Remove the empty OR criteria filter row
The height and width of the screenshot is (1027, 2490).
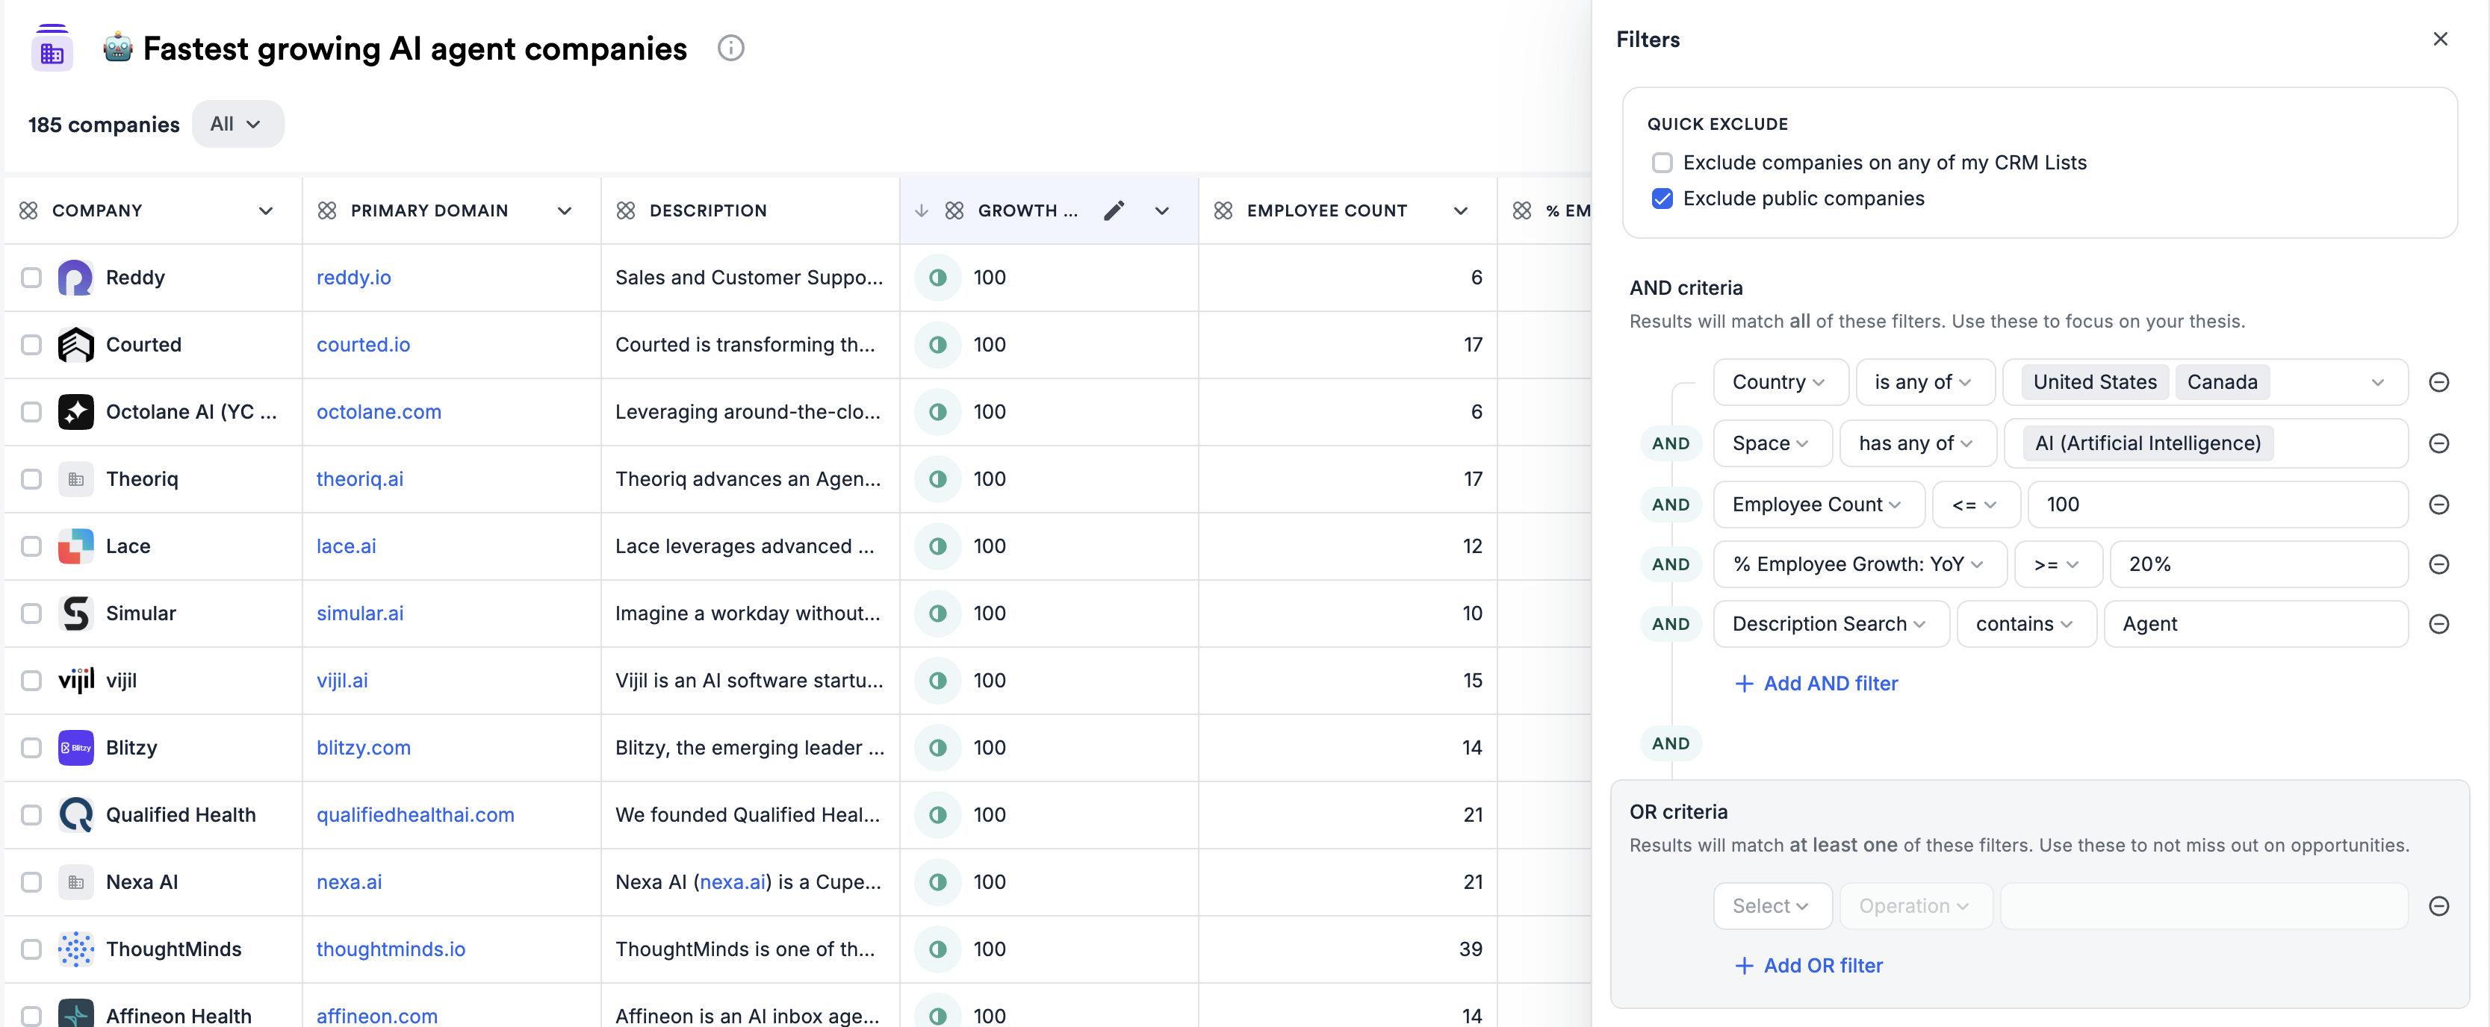(x=2438, y=906)
